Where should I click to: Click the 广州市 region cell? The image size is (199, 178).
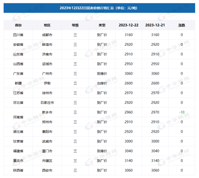point(47,74)
